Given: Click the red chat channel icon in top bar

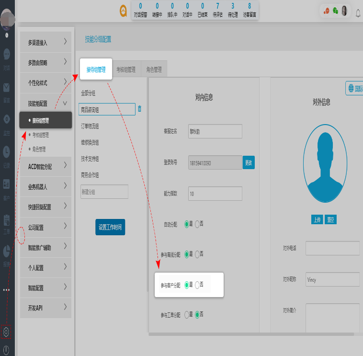Looking at the screenshot, I should pos(327,11).
